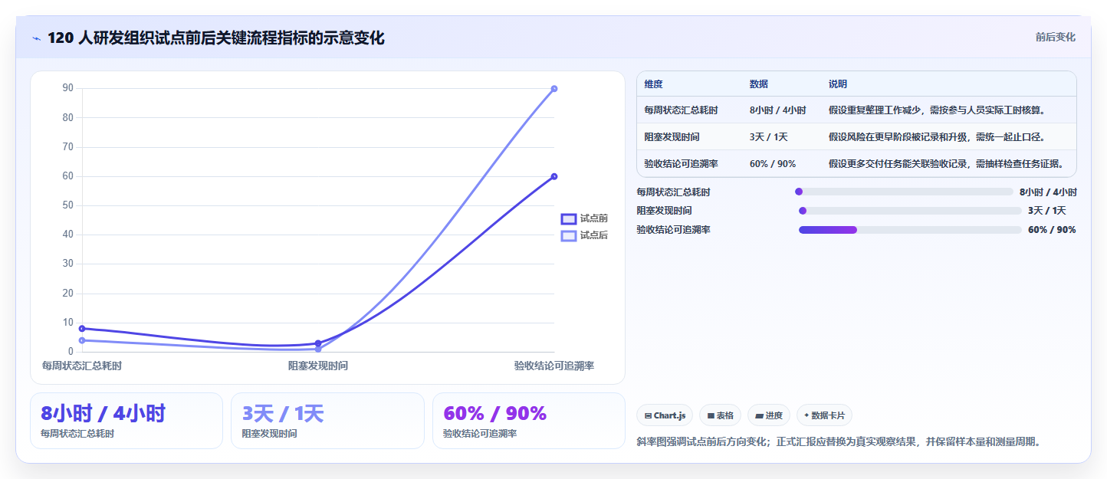1107x479 pixels.
Task: Click the y-axis label 90
Action: 68,88
